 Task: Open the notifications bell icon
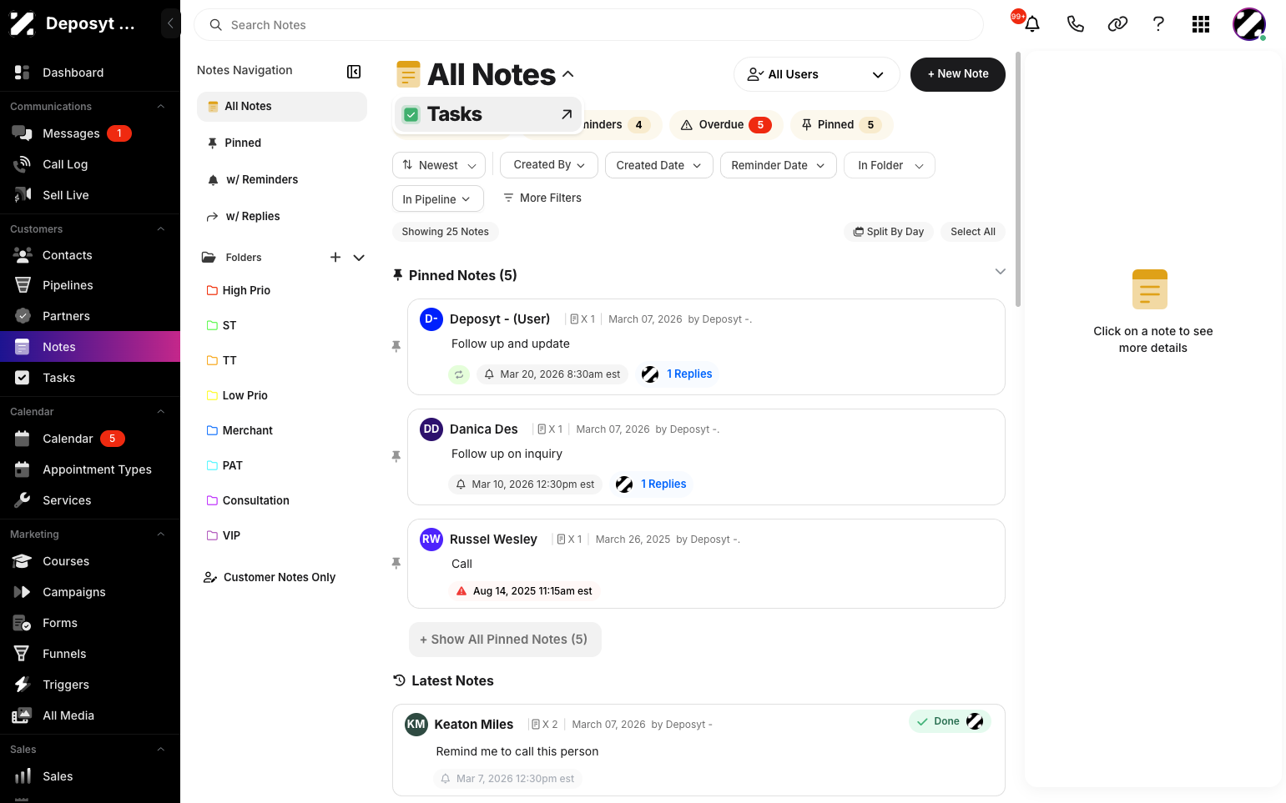coord(1032,24)
